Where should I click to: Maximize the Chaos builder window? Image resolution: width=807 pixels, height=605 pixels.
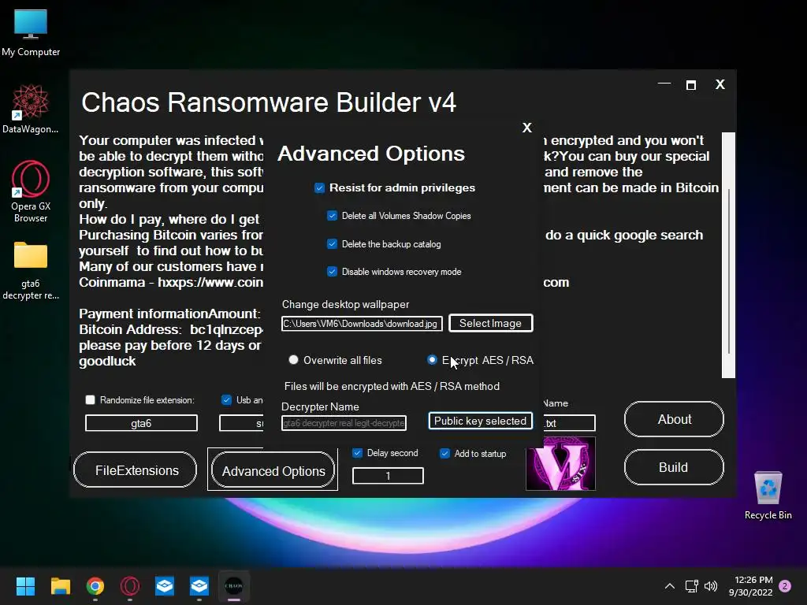click(x=691, y=85)
